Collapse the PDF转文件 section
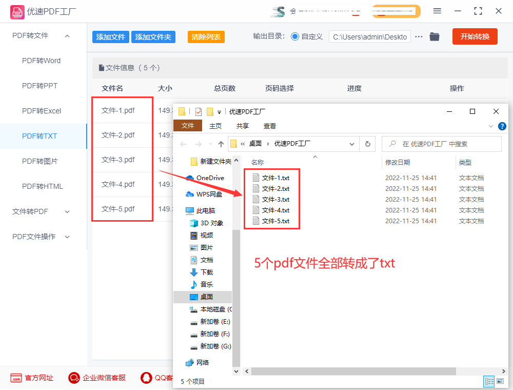 [x=67, y=36]
